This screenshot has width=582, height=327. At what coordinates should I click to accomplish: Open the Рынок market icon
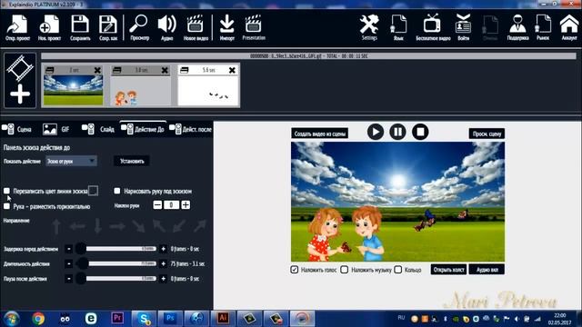(x=543, y=27)
